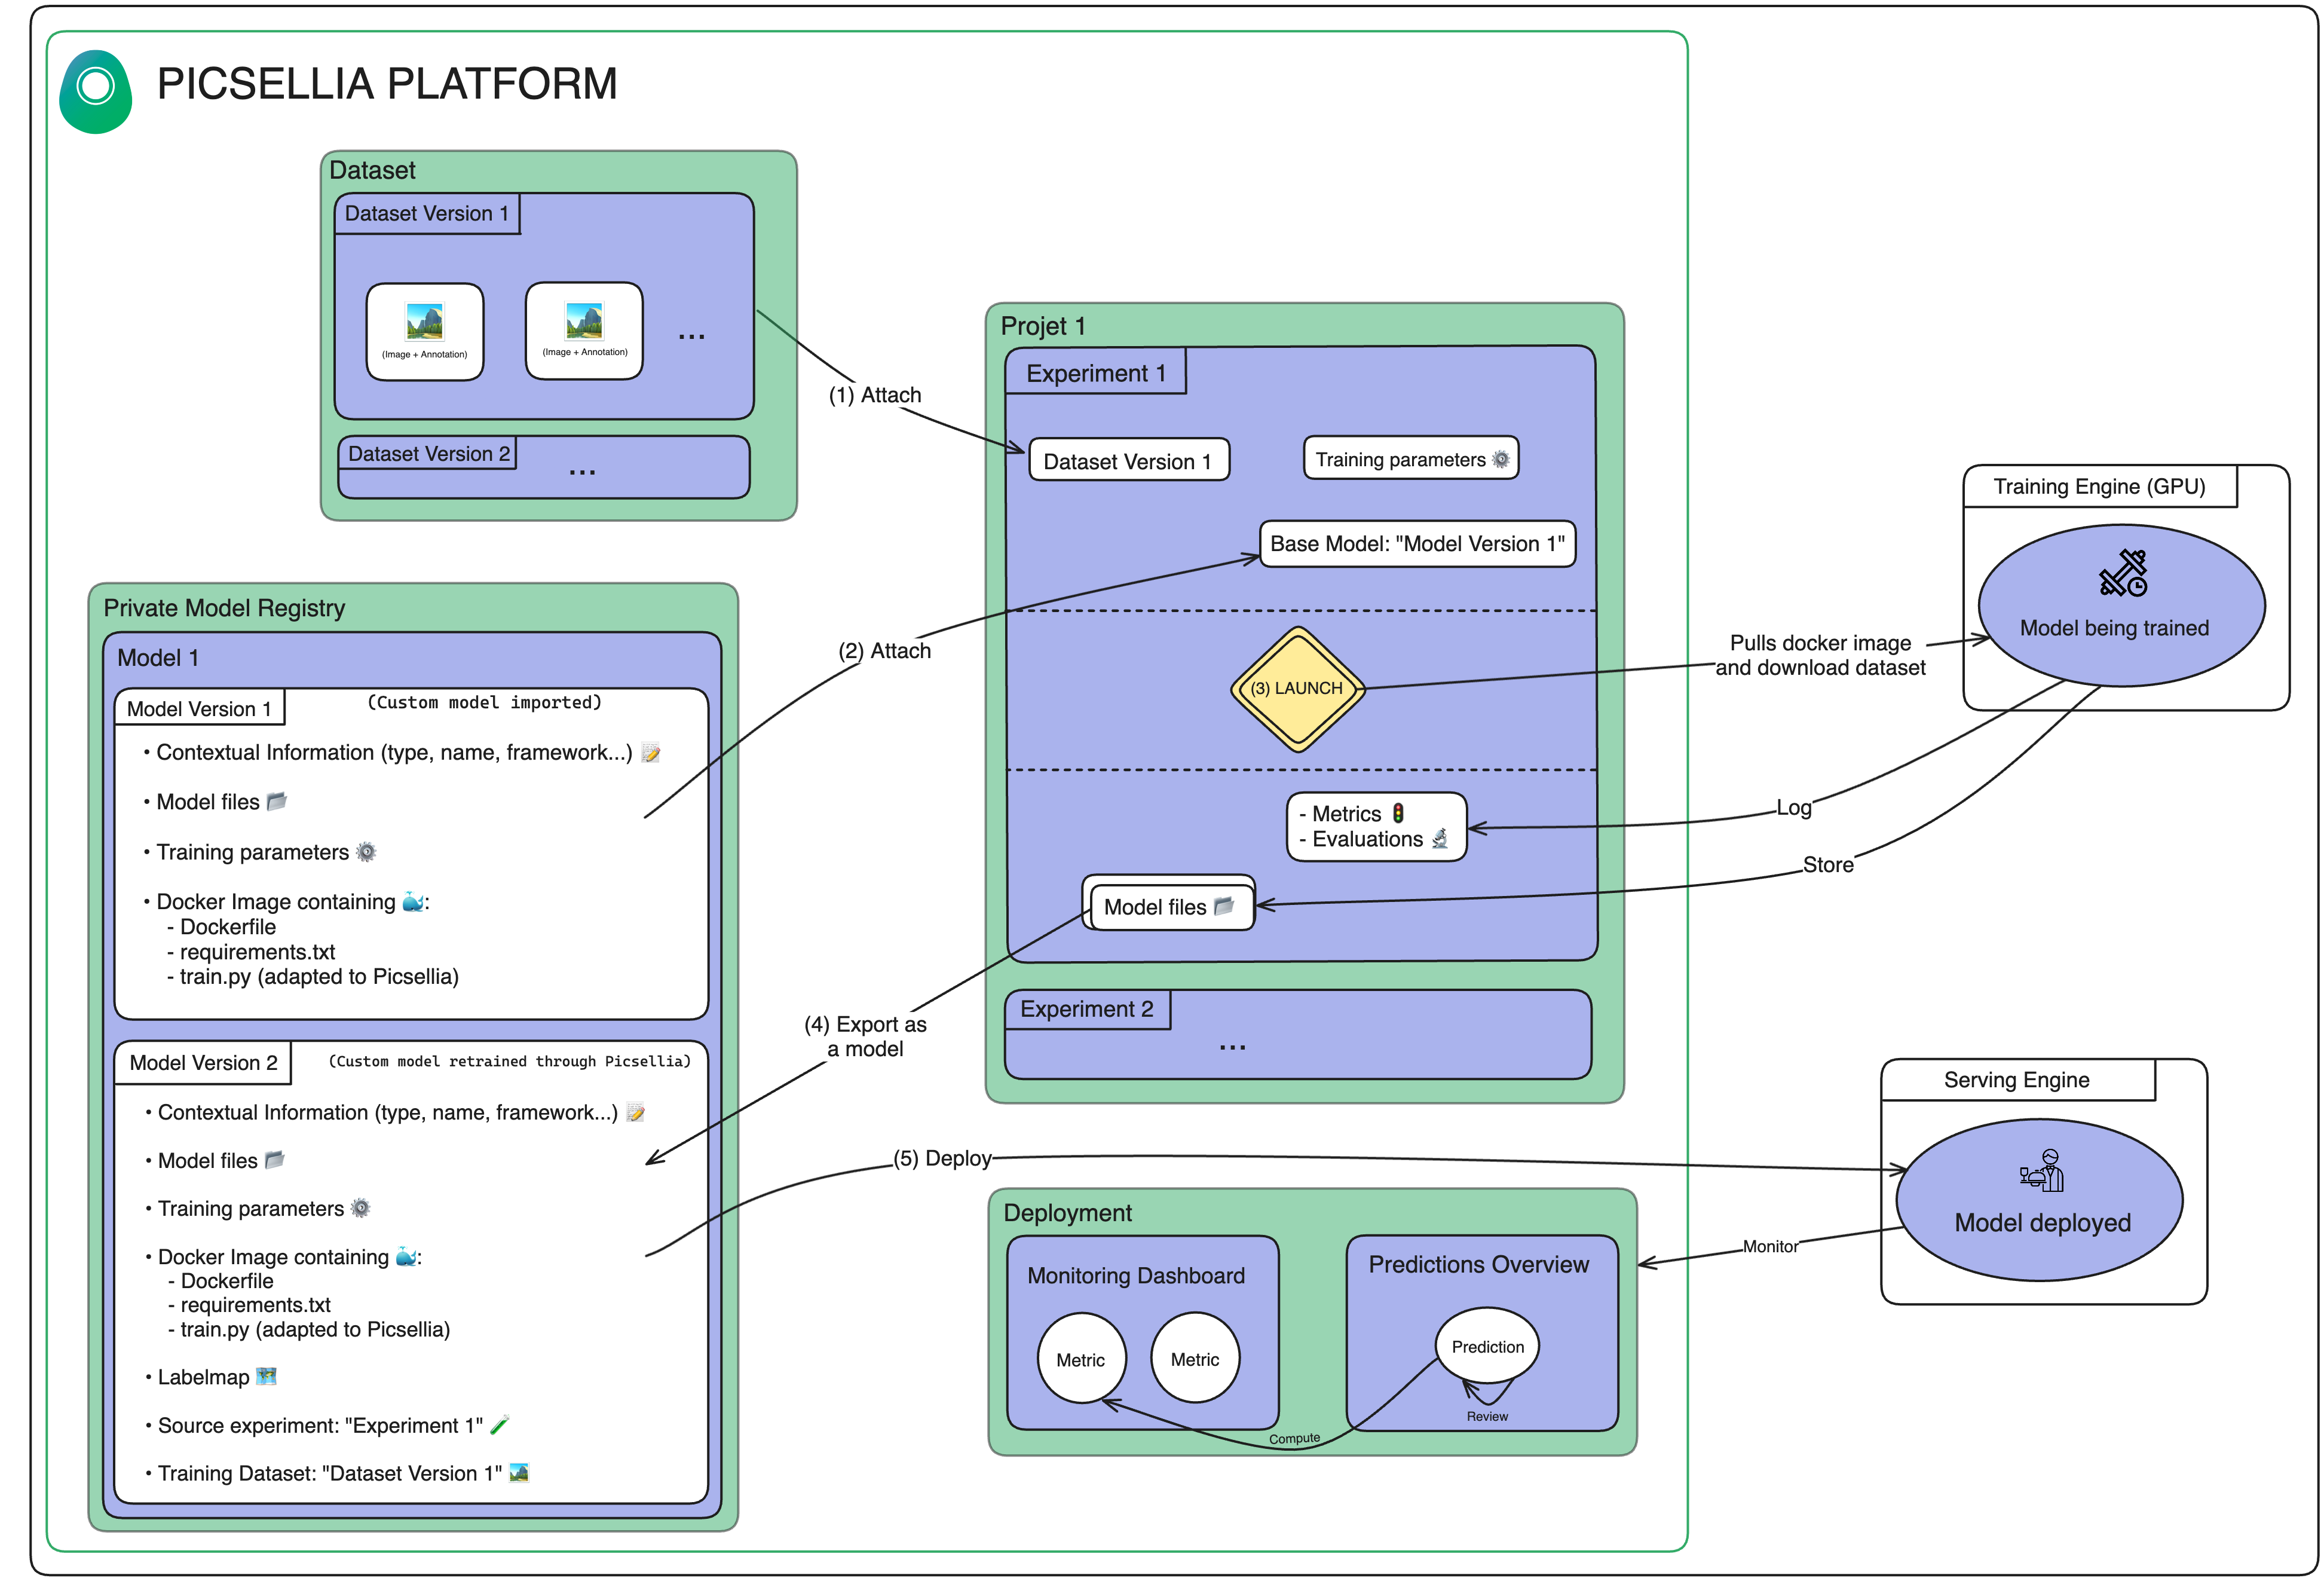Screen dimensions: 2324x1581
Task: Click the first Image + Annotation thumbnail
Action: tap(424, 331)
